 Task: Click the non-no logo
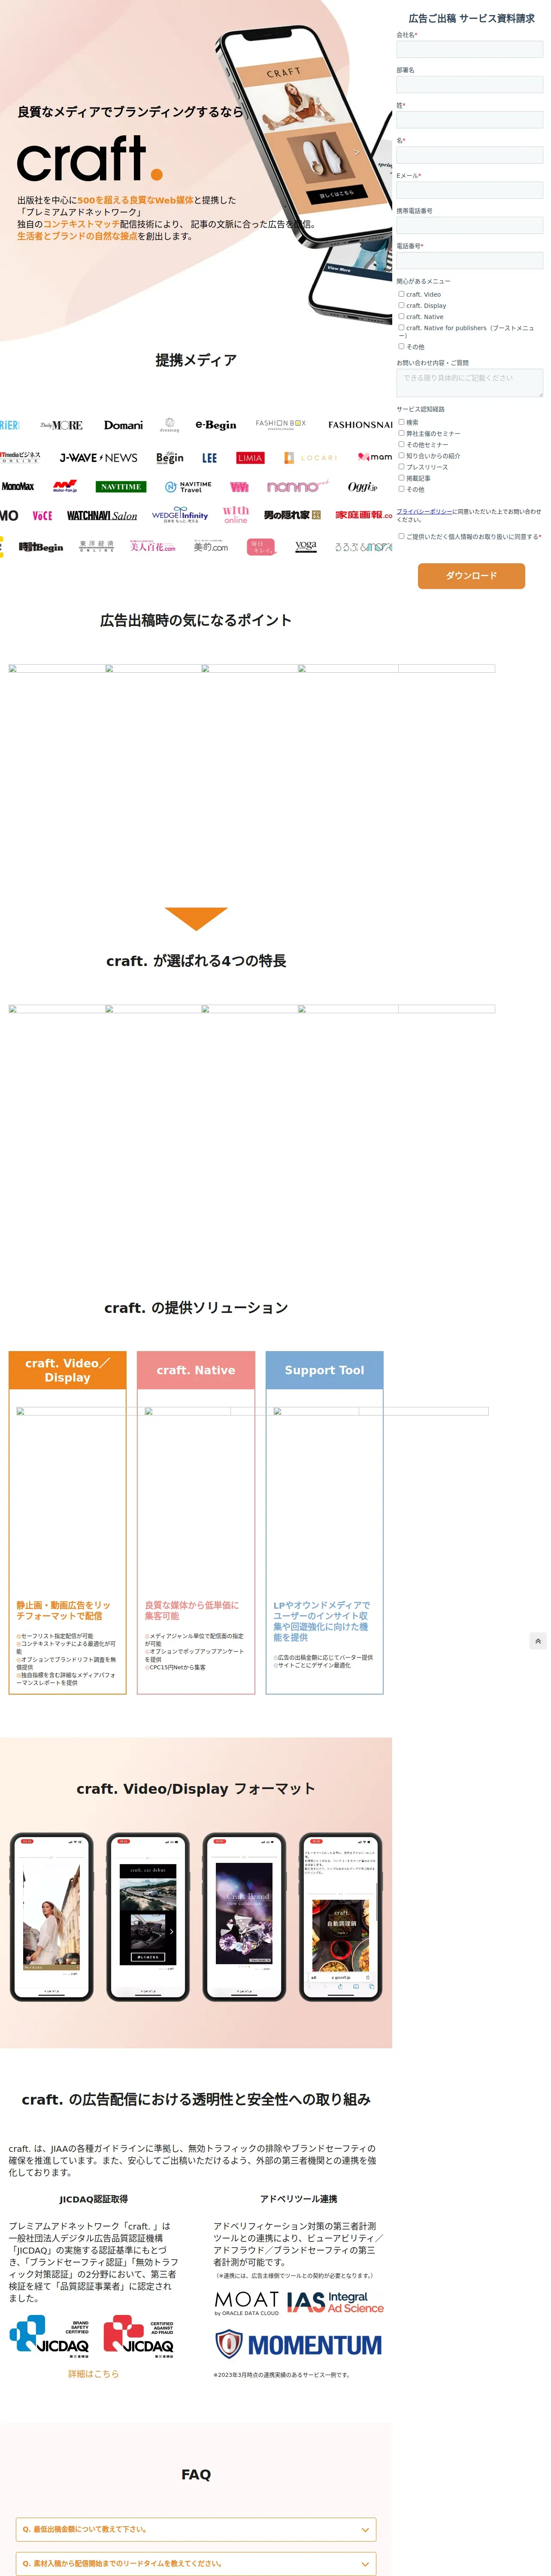tap(297, 487)
